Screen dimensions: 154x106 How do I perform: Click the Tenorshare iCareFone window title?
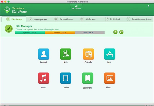tap(77, 2)
